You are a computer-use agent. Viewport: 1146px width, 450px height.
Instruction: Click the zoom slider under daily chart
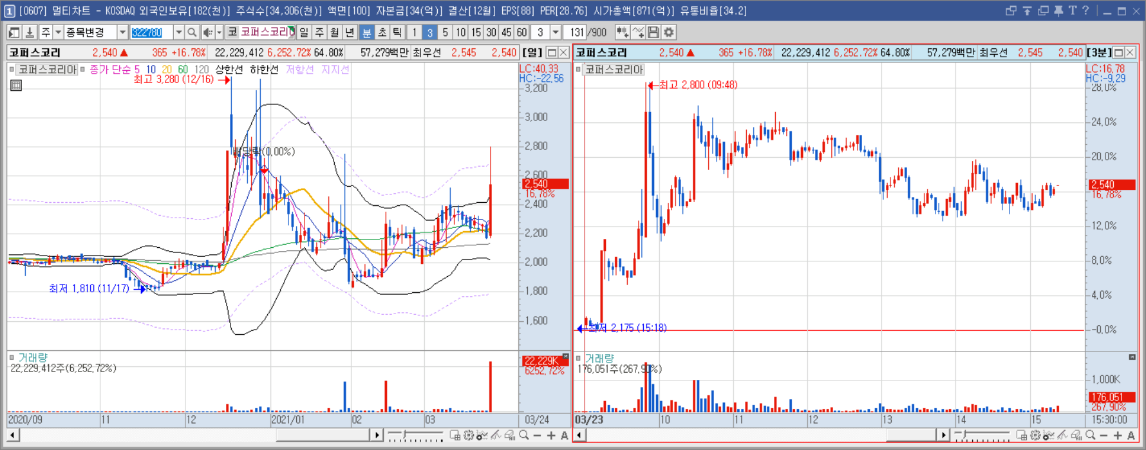[416, 436]
